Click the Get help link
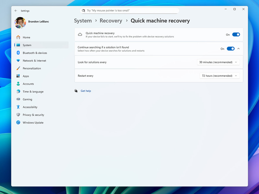259x194 pixels. [85, 91]
